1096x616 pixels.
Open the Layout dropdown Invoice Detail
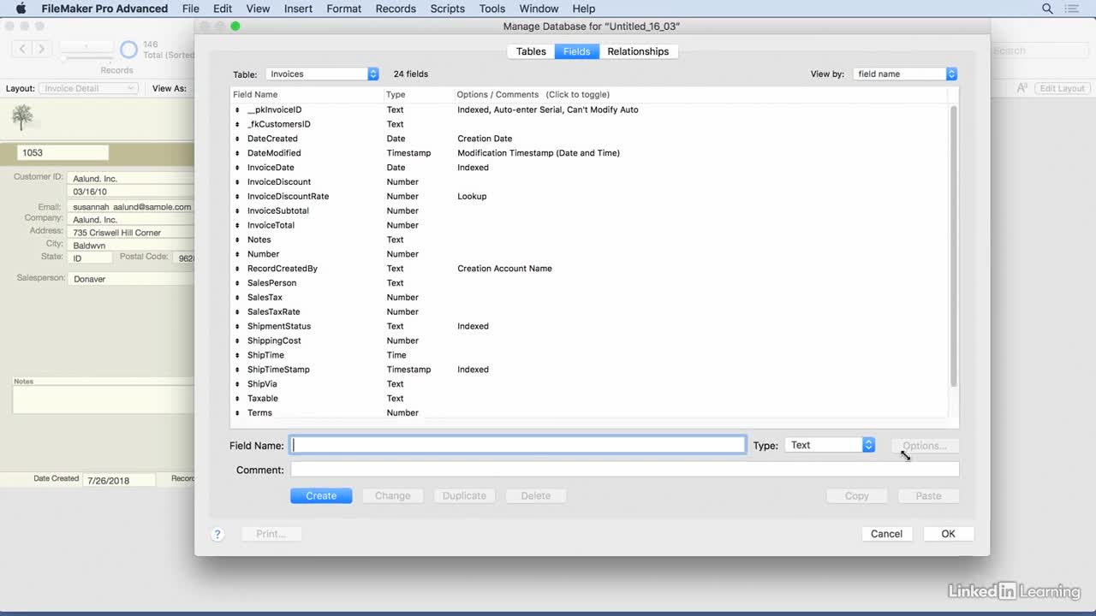tap(88, 88)
